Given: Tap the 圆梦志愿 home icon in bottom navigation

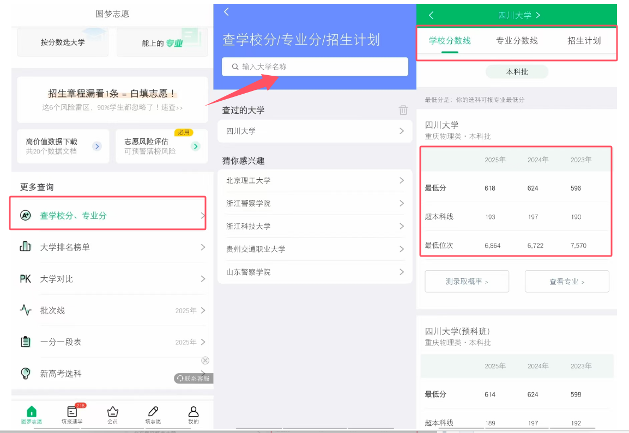Looking at the screenshot, I should coord(32,413).
